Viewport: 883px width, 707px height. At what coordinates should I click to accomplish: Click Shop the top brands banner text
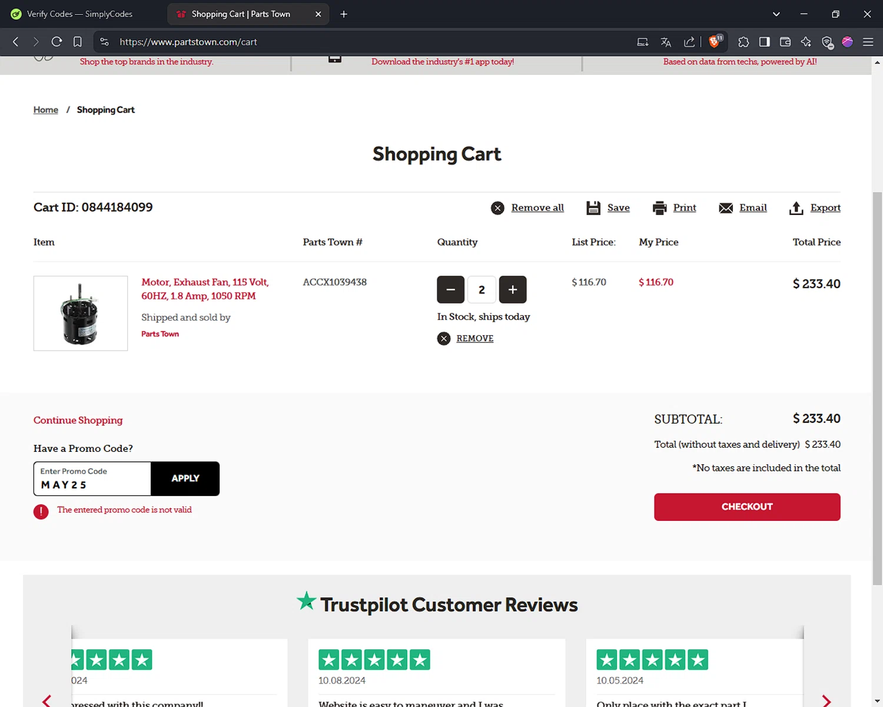(x=147, y=62)
